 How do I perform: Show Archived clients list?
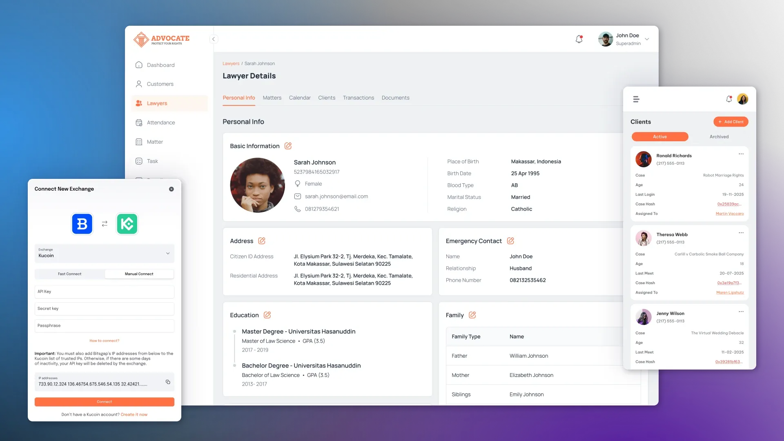click(719, 137)
